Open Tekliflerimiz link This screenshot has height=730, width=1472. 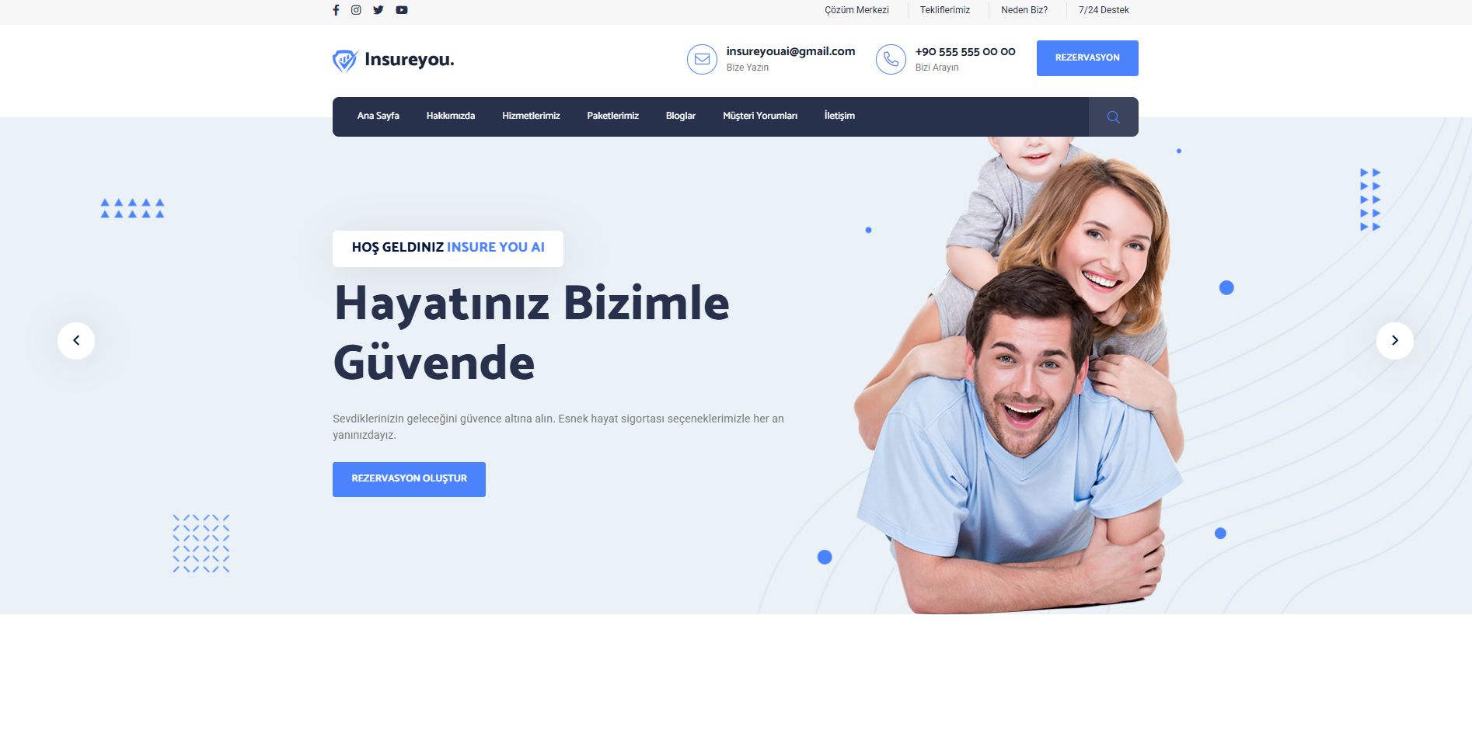pyautogui.click(x=945, y=10)
